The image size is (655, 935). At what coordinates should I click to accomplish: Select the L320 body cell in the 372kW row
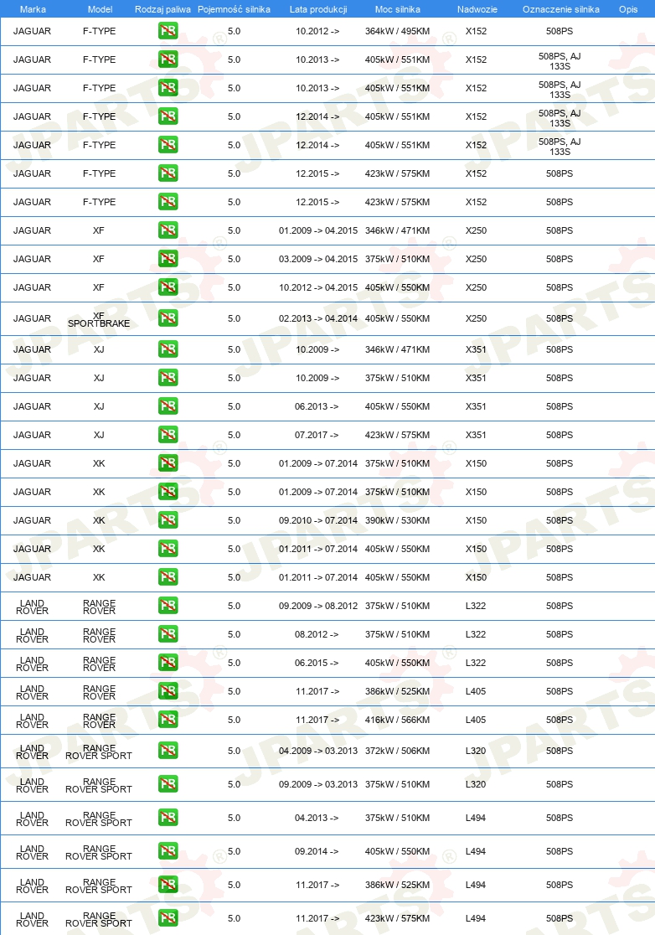point(476,751)
